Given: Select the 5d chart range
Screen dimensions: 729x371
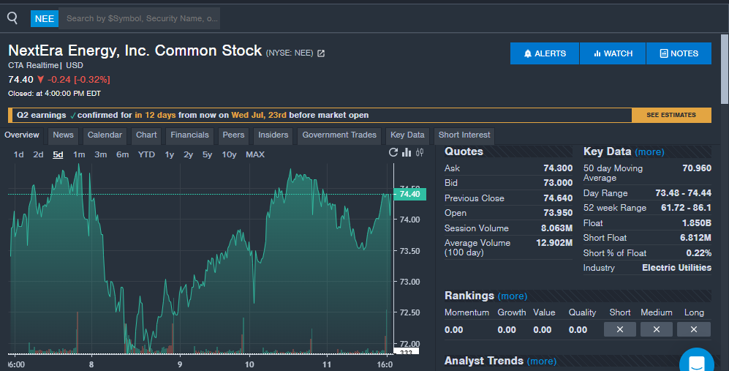Looking at the screenshot, I should pyautogui.click(x=58, y=154).
